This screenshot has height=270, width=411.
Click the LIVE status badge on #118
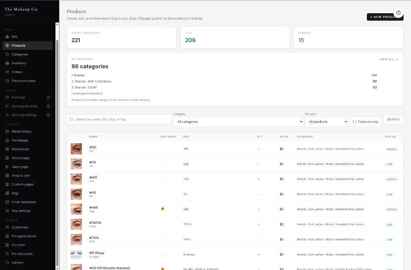click(x=389, y=164)
